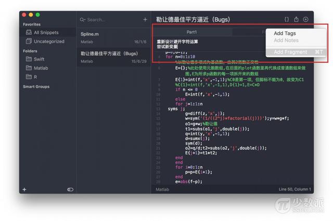Toggle the sidebar switch at bottom left
Image resolution: width=333 pixels, height=221 pixels.
(70, 189)
